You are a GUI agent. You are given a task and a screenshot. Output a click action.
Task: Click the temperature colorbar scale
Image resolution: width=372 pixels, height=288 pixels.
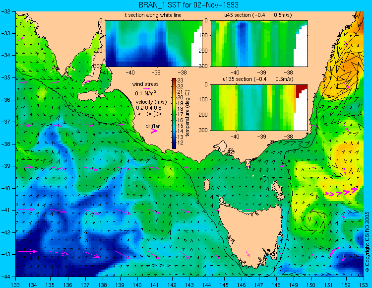[x=174, y=113]
